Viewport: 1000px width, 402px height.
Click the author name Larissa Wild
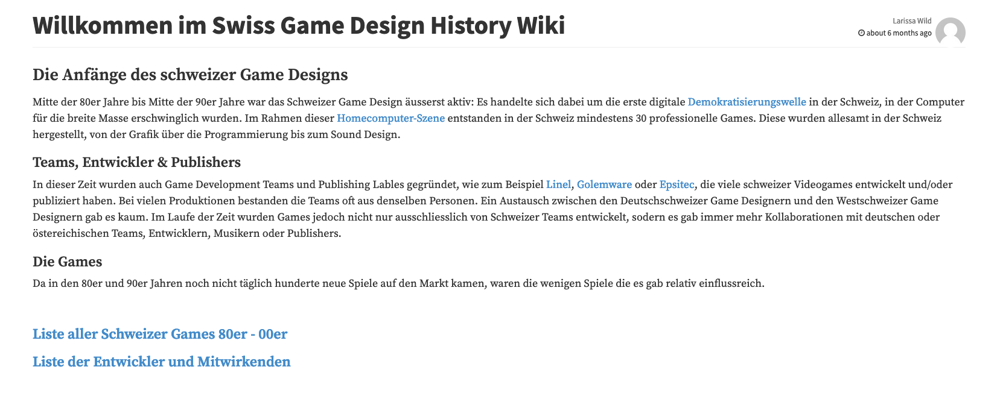tap(912, 21)
